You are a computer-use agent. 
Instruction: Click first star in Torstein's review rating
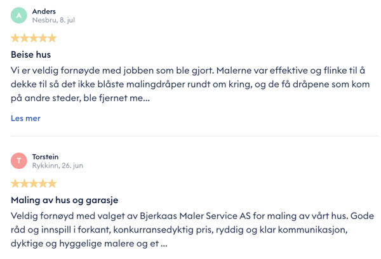tap(16, 183)
